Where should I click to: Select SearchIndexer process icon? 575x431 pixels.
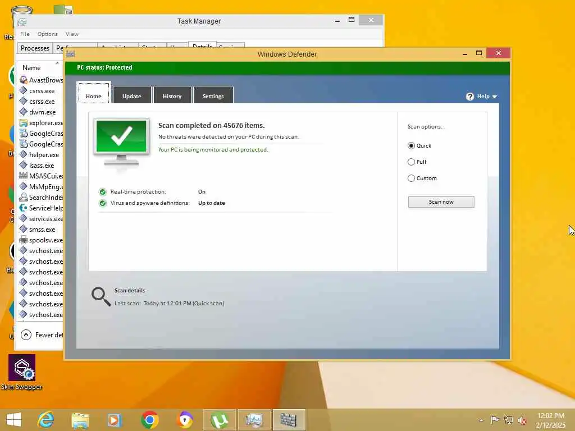pos(24,197)
